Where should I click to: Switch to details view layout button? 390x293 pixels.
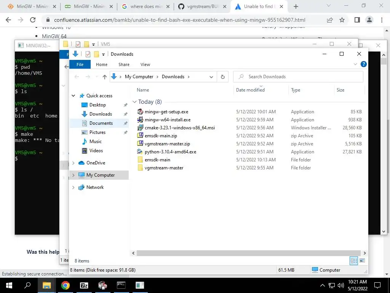pyautogui.click(x=354, y=261)
